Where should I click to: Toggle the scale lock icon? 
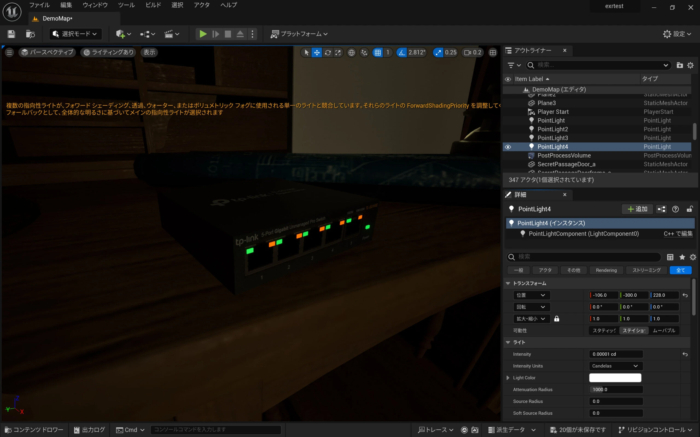click(x=556, y=318)
